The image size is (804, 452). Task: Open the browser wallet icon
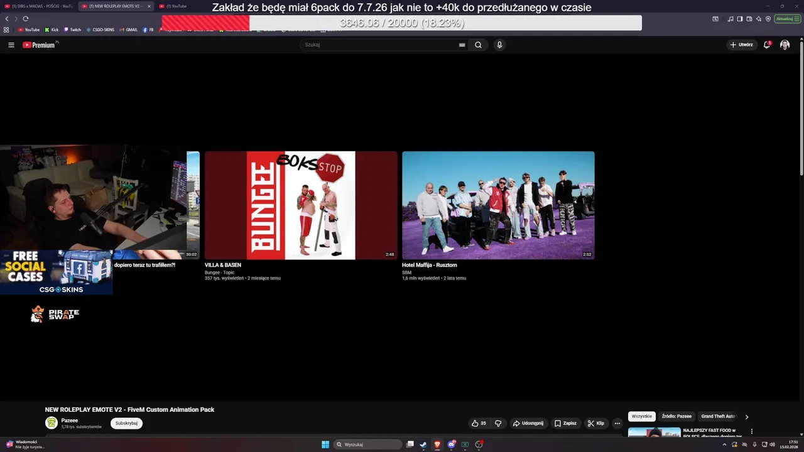point(749,19)
